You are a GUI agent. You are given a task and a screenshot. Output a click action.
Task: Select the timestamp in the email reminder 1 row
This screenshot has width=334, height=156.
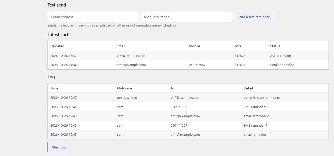63,134
